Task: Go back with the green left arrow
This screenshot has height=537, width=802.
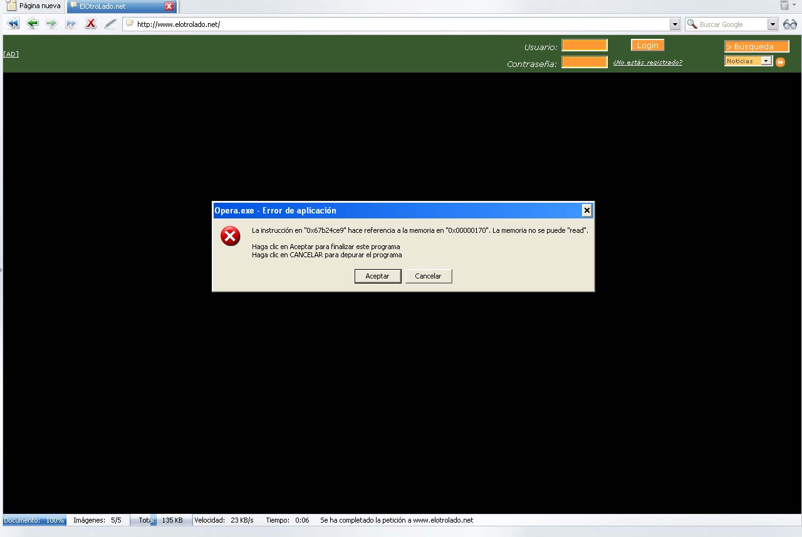Action: click(33, 24)
